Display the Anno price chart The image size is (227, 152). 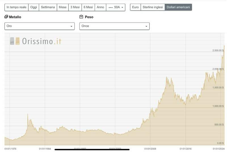click(x=100, y=7)
